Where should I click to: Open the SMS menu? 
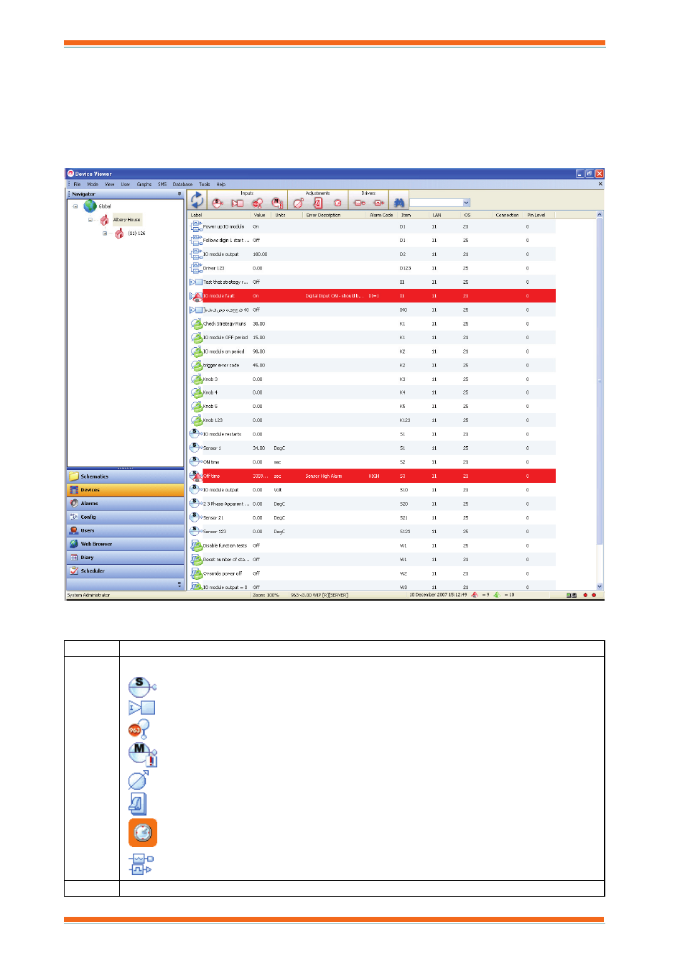(162, 185)
